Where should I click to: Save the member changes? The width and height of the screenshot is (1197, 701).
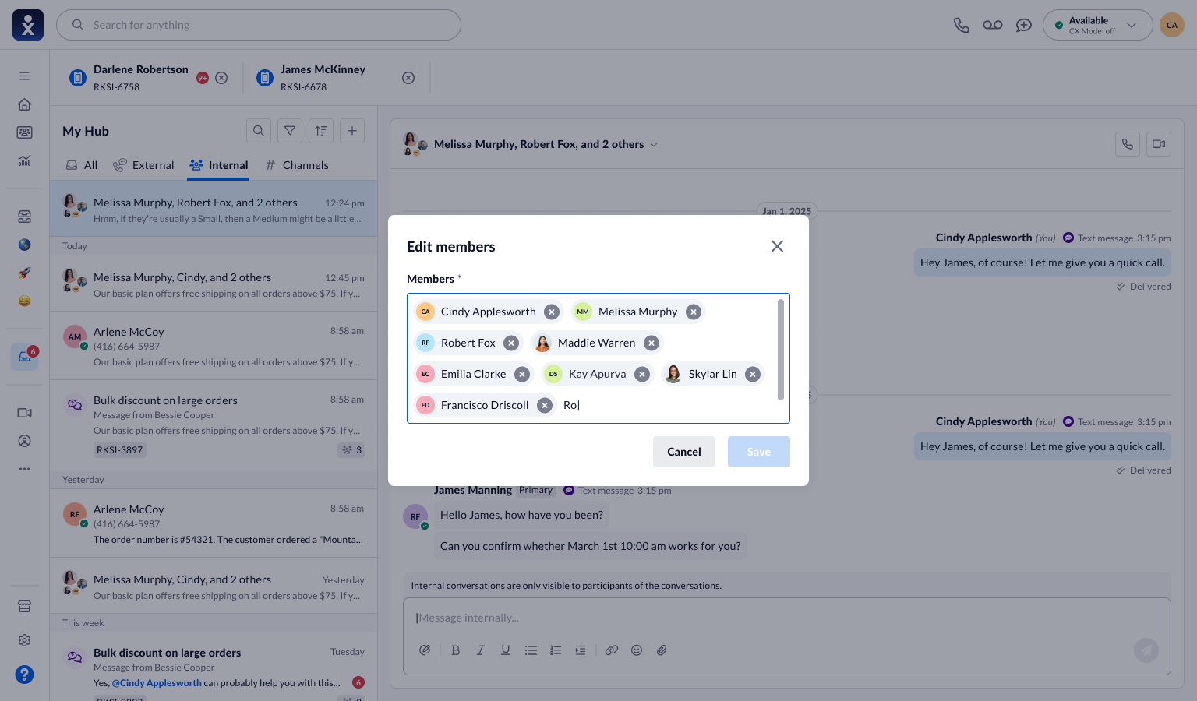(759, 452)
